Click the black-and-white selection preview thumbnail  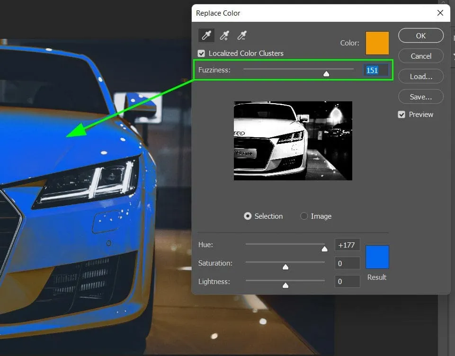[293, 141]
